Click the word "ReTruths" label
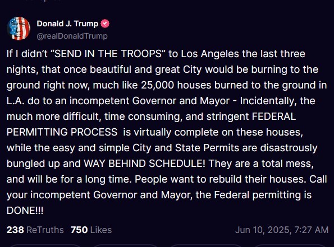334x247 pixels. click(x=45, y=230)
